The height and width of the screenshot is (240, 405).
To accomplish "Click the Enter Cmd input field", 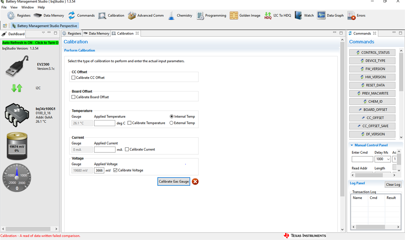I will tap(362, 159).
